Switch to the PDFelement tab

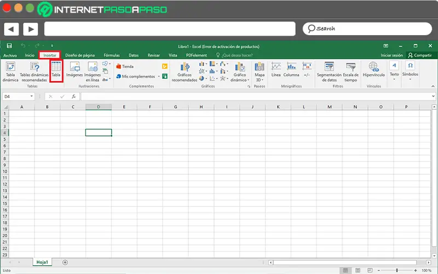tap(197, 55)
